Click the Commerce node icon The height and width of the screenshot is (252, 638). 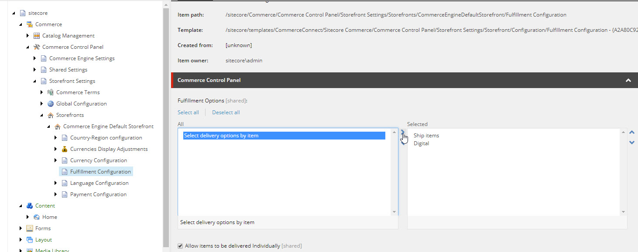point(30,24)
